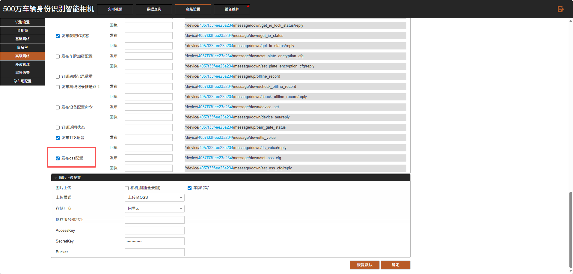Click into the AccessKey input field

[154, 231]
